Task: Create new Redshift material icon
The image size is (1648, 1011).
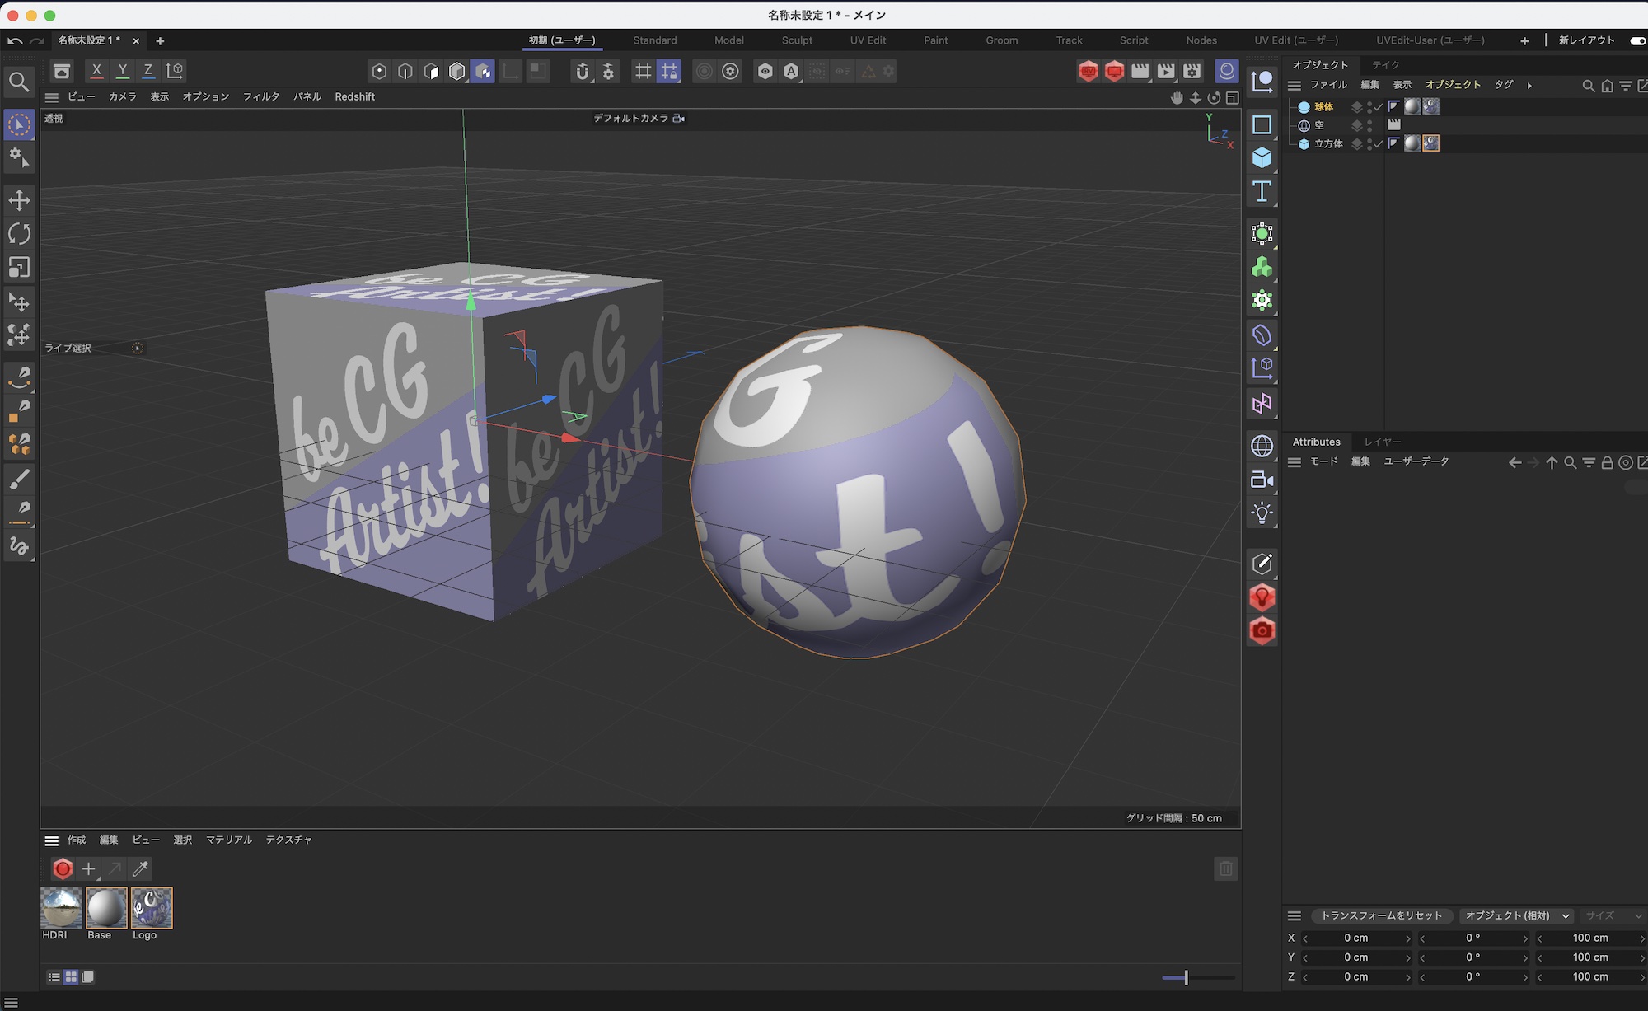Action: (x=63, y=868)
